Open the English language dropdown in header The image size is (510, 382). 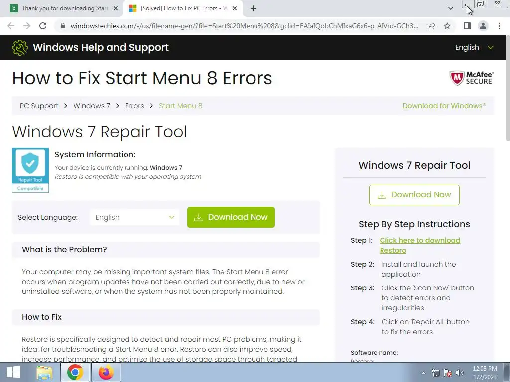click(474, 47)
